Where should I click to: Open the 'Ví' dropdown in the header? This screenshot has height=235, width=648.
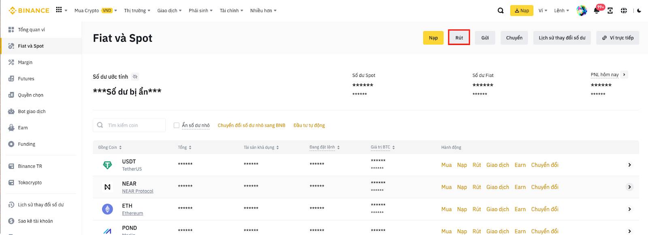[543, 11]
